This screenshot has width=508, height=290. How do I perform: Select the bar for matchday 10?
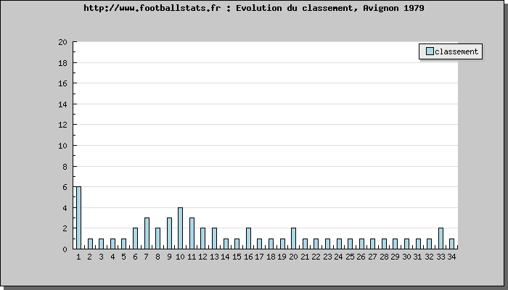coord(180,228)
